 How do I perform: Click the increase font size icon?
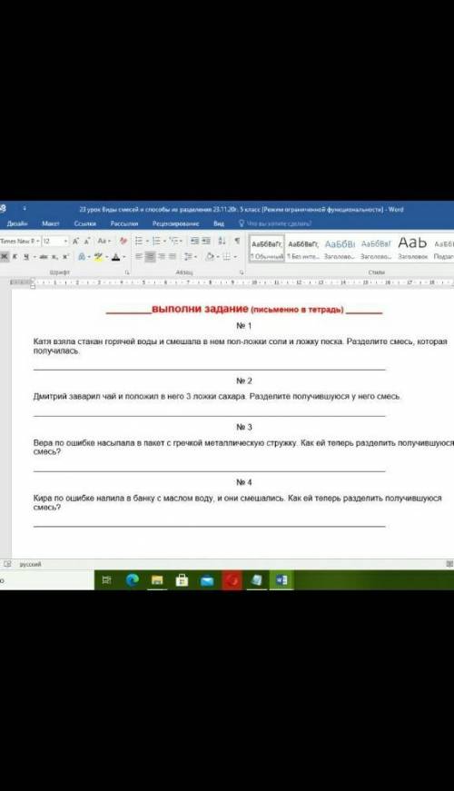[75, 242]
